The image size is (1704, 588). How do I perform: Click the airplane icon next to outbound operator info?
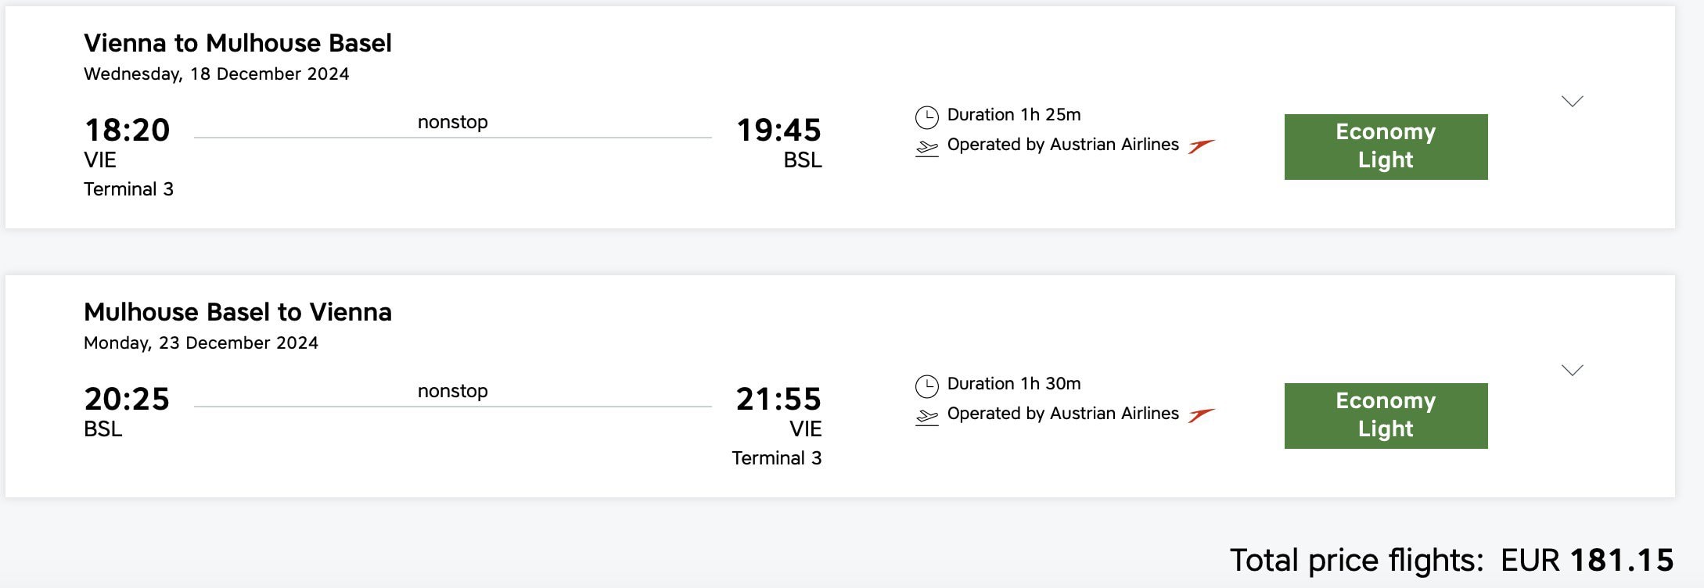927,148
